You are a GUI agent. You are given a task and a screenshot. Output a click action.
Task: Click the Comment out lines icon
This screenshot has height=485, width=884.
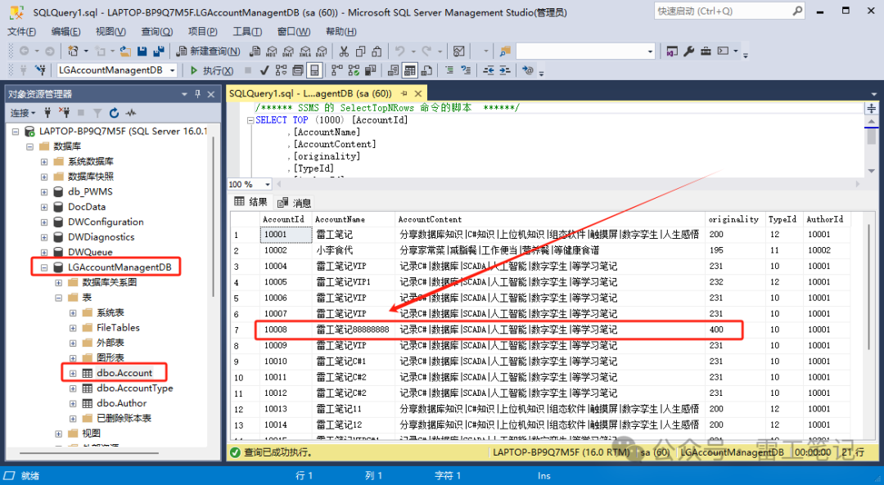point(449,70)
